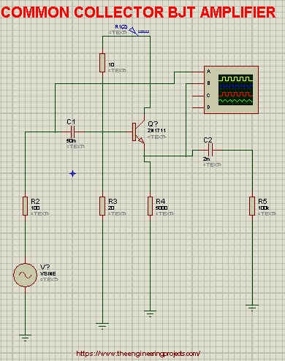Select resistor R4 body
Image resolution: width=285 pixels, height=361 pixels.
(150, 206)
